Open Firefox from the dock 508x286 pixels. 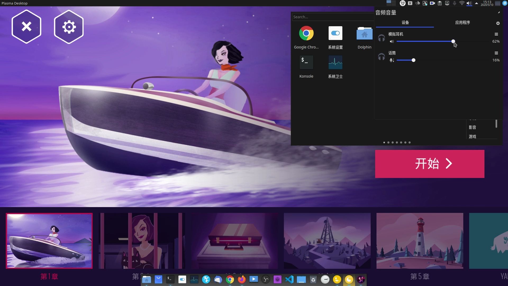242,279
